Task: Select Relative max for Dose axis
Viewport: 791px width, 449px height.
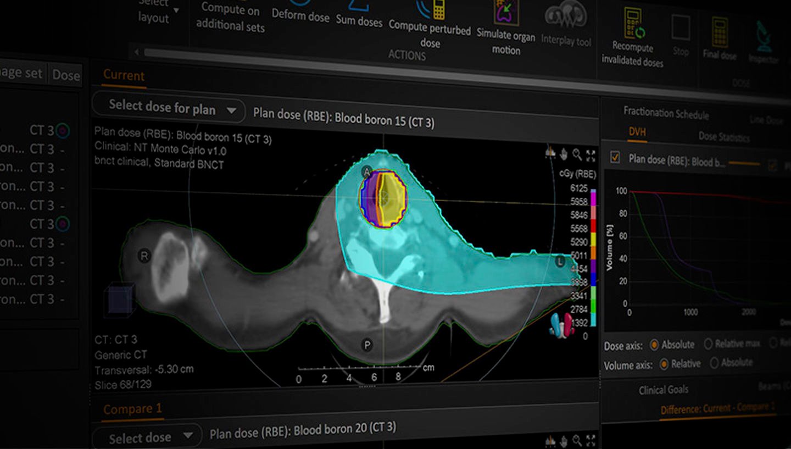Action: click(708, 344)
